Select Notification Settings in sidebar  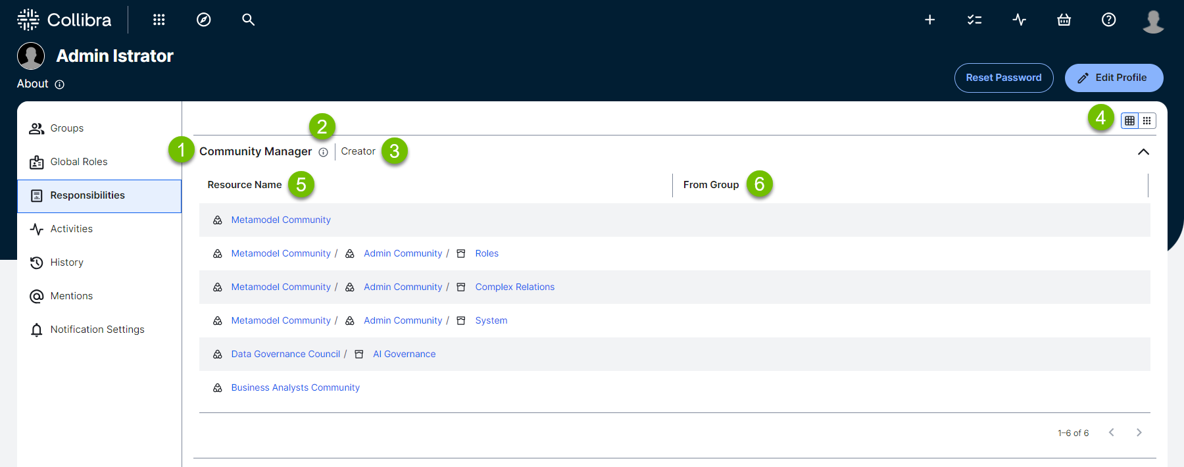pos(97,330)
